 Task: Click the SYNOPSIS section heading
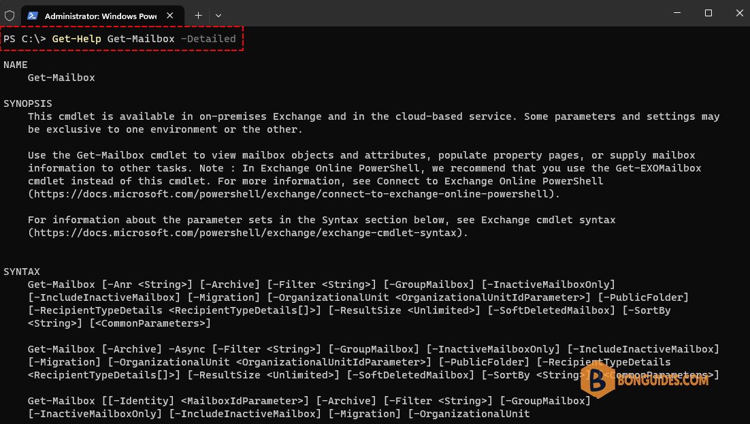tap(28, 103)
